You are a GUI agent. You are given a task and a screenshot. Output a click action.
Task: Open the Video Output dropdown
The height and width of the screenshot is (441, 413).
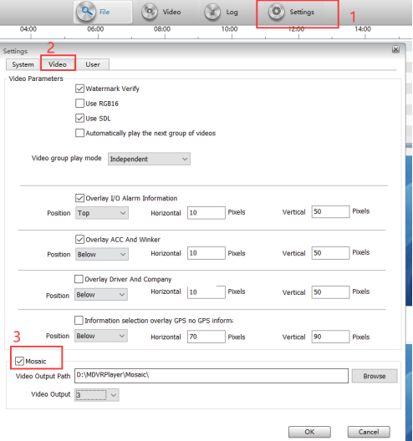pos(97,395)
